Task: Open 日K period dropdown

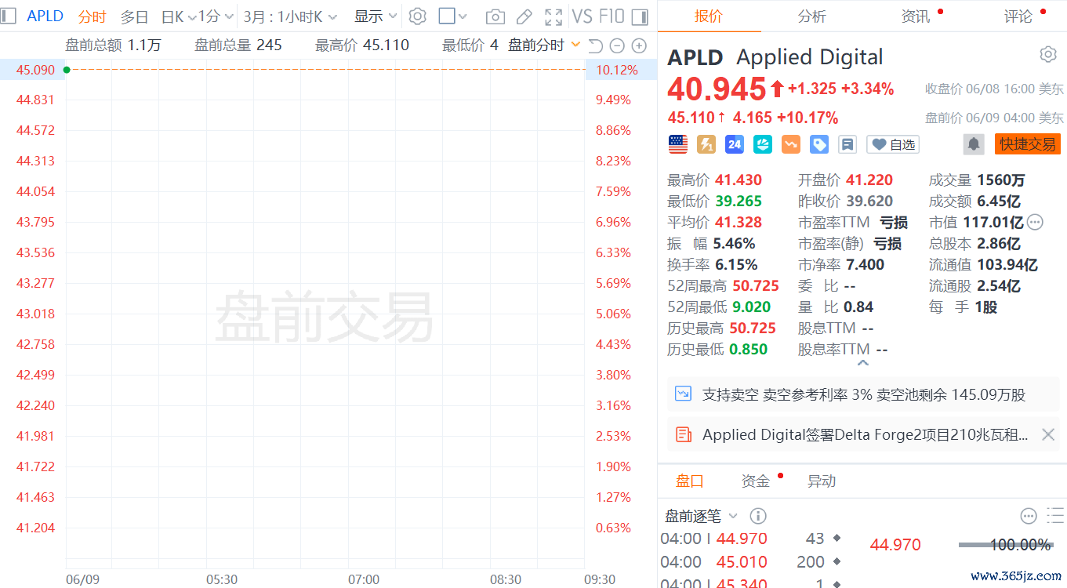Action: point(179,16)
